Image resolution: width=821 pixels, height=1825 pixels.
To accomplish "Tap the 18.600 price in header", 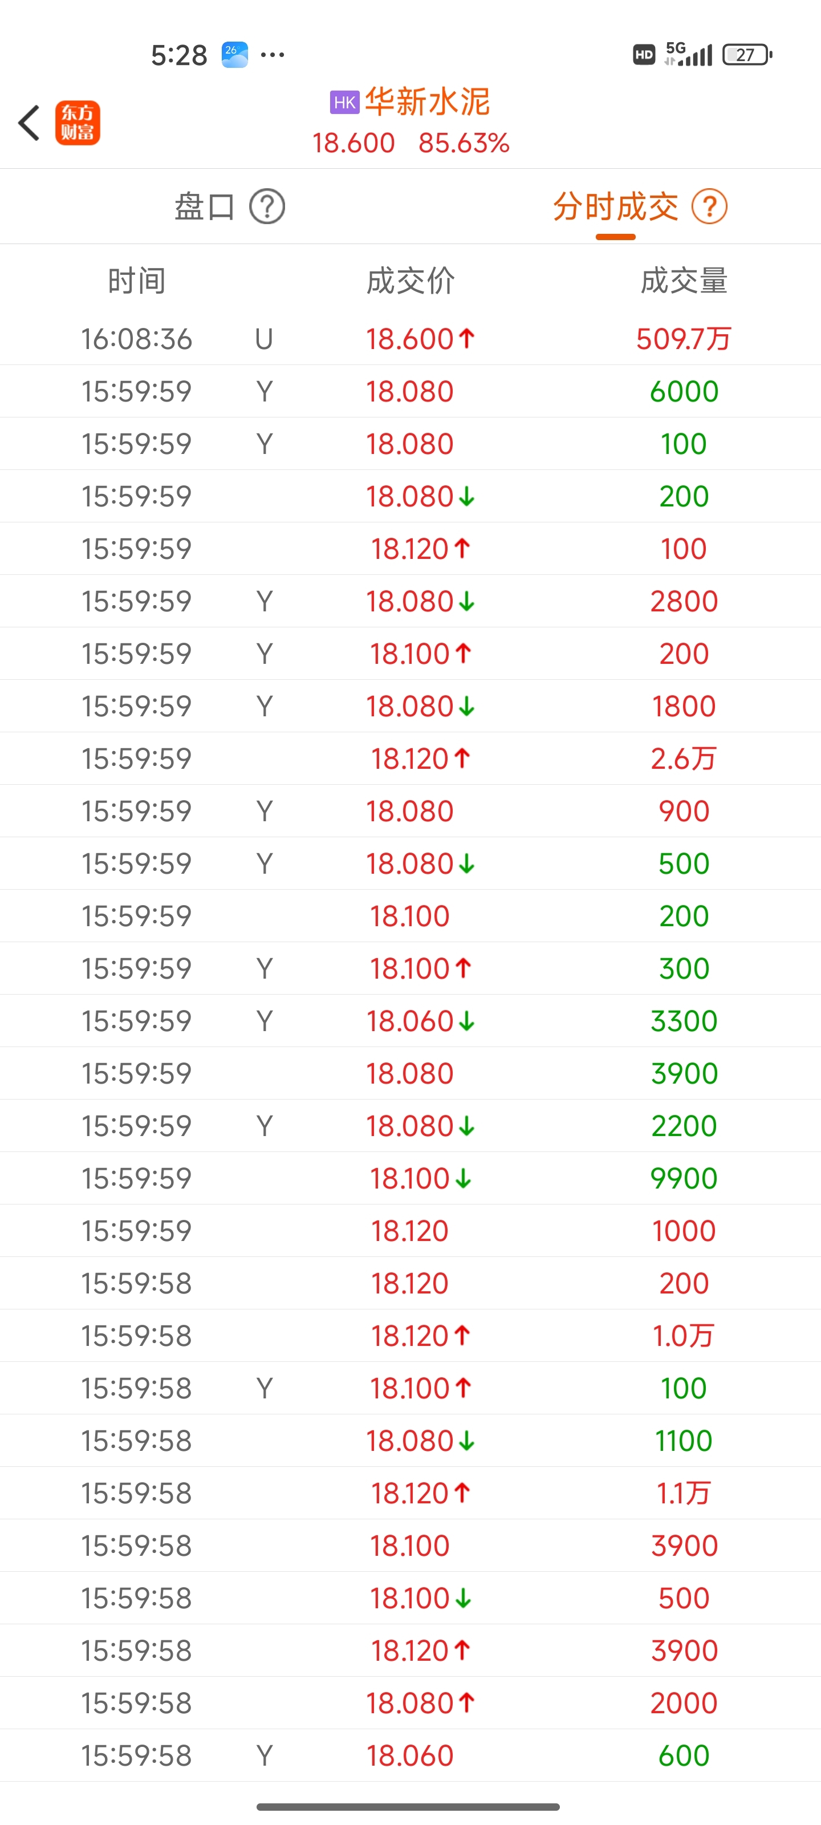I will tap(353, 143).
